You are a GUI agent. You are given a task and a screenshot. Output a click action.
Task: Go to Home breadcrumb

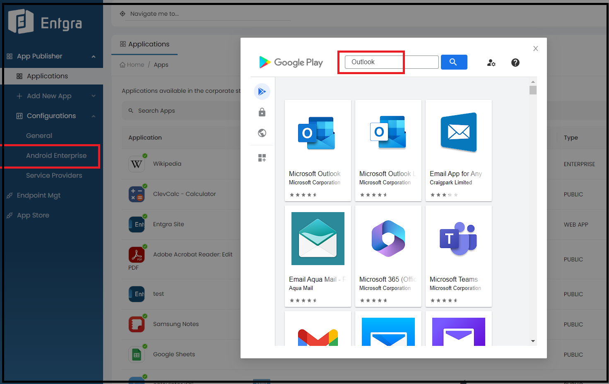(135, 65)
